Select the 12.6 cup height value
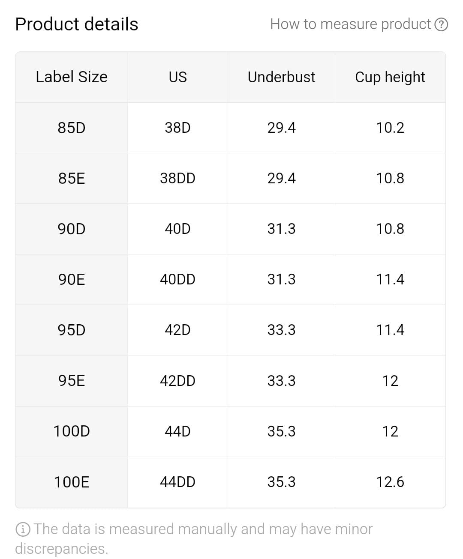 [x=390, y=482]
